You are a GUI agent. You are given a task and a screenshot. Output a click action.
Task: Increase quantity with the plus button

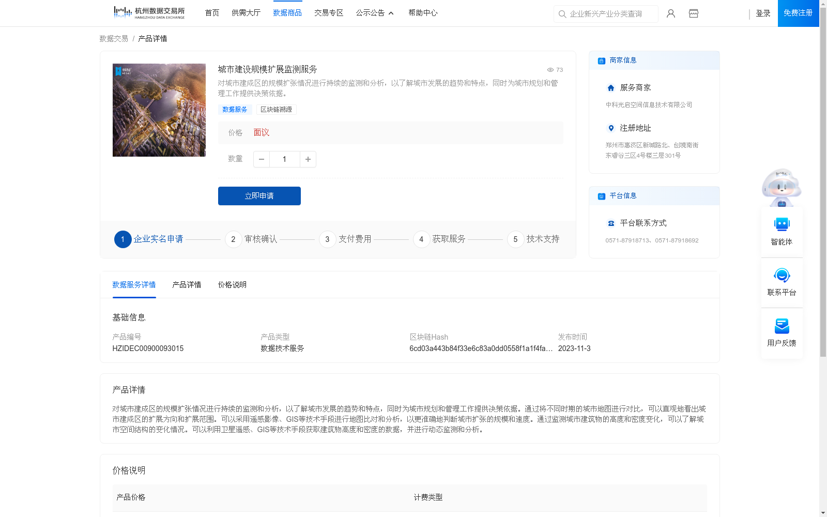(x=308, y=159)
